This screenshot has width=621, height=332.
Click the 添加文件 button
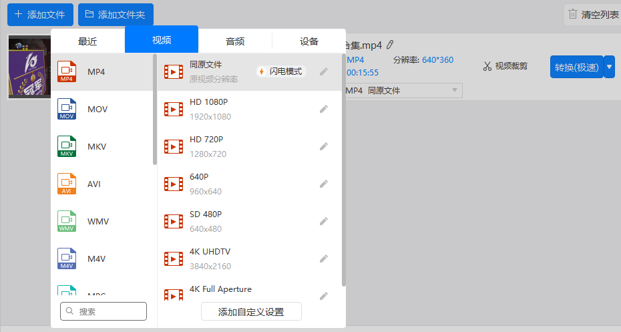point(40,15)
